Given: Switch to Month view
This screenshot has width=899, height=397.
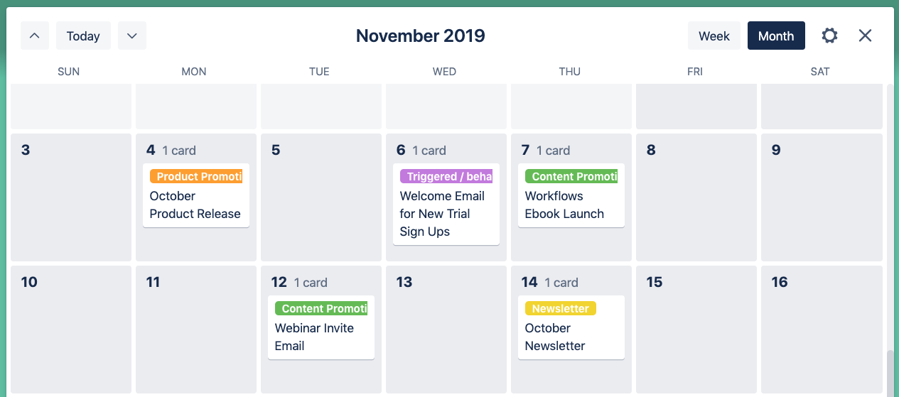Looking at the screenshot, I should coord(775,36).
